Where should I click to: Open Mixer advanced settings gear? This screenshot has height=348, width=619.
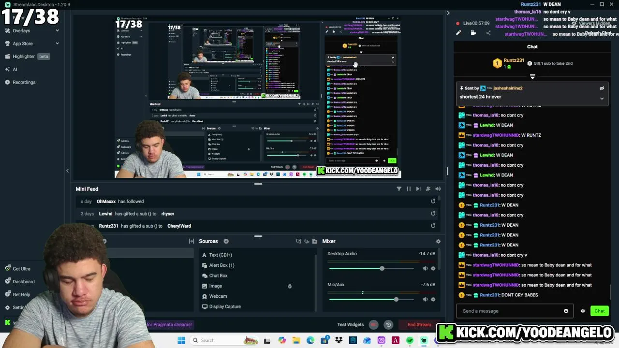[438, 241]
